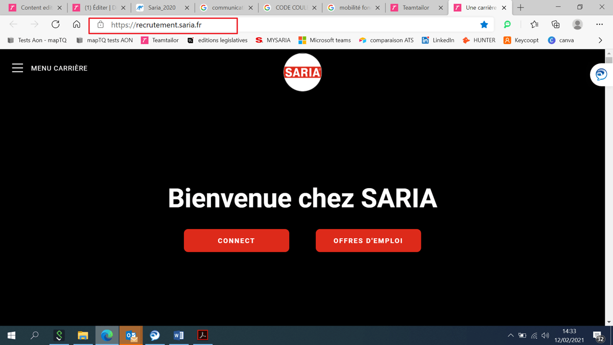Open the Teamtailor bookmark
This screenshot has width=613, height=345.
[x=160, y=40]
